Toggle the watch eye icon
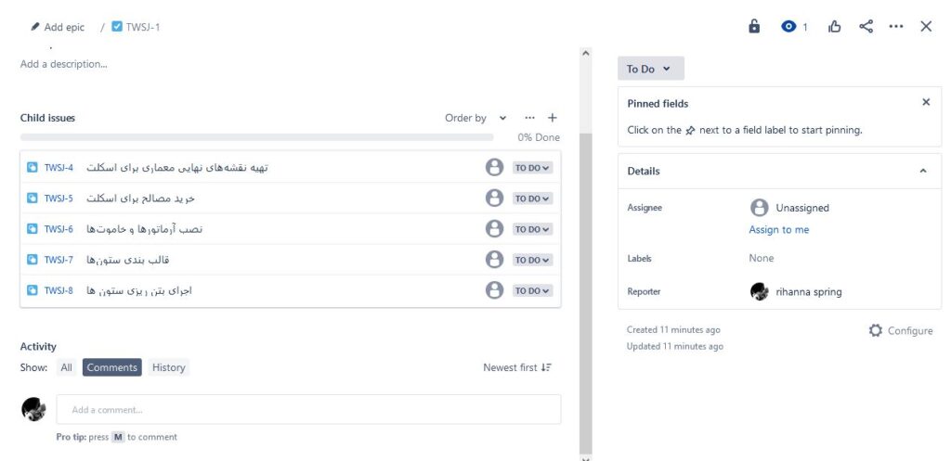 (x=788, y=27)
